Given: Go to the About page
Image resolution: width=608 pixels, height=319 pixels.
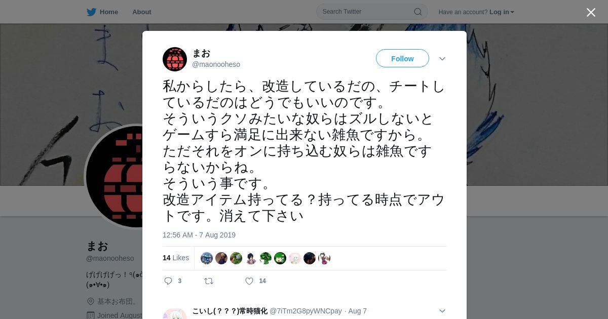Looking at the screenshot, I should pos(142,12).
